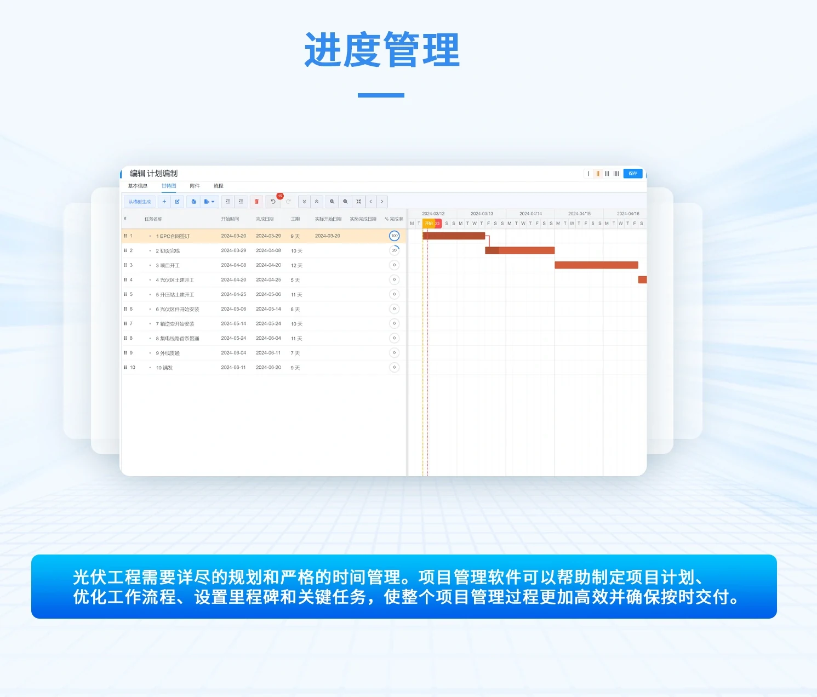Viewport: 817px width, 697px height.
Task: Click duration 12 天 for 项目开工
Action: click(x=296, y=265)
